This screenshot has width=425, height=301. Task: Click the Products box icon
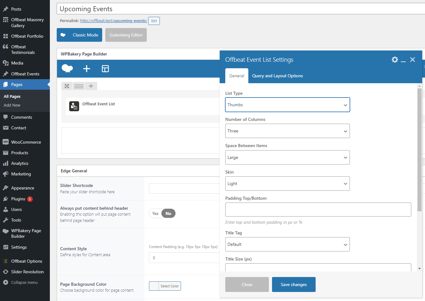6,153
